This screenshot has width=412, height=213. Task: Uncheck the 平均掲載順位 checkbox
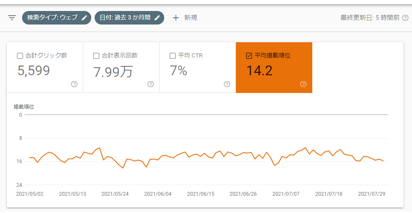249,56
